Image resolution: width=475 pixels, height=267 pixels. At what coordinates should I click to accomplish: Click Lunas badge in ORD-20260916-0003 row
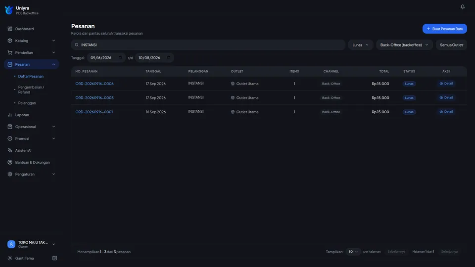(x=409, y=98)
